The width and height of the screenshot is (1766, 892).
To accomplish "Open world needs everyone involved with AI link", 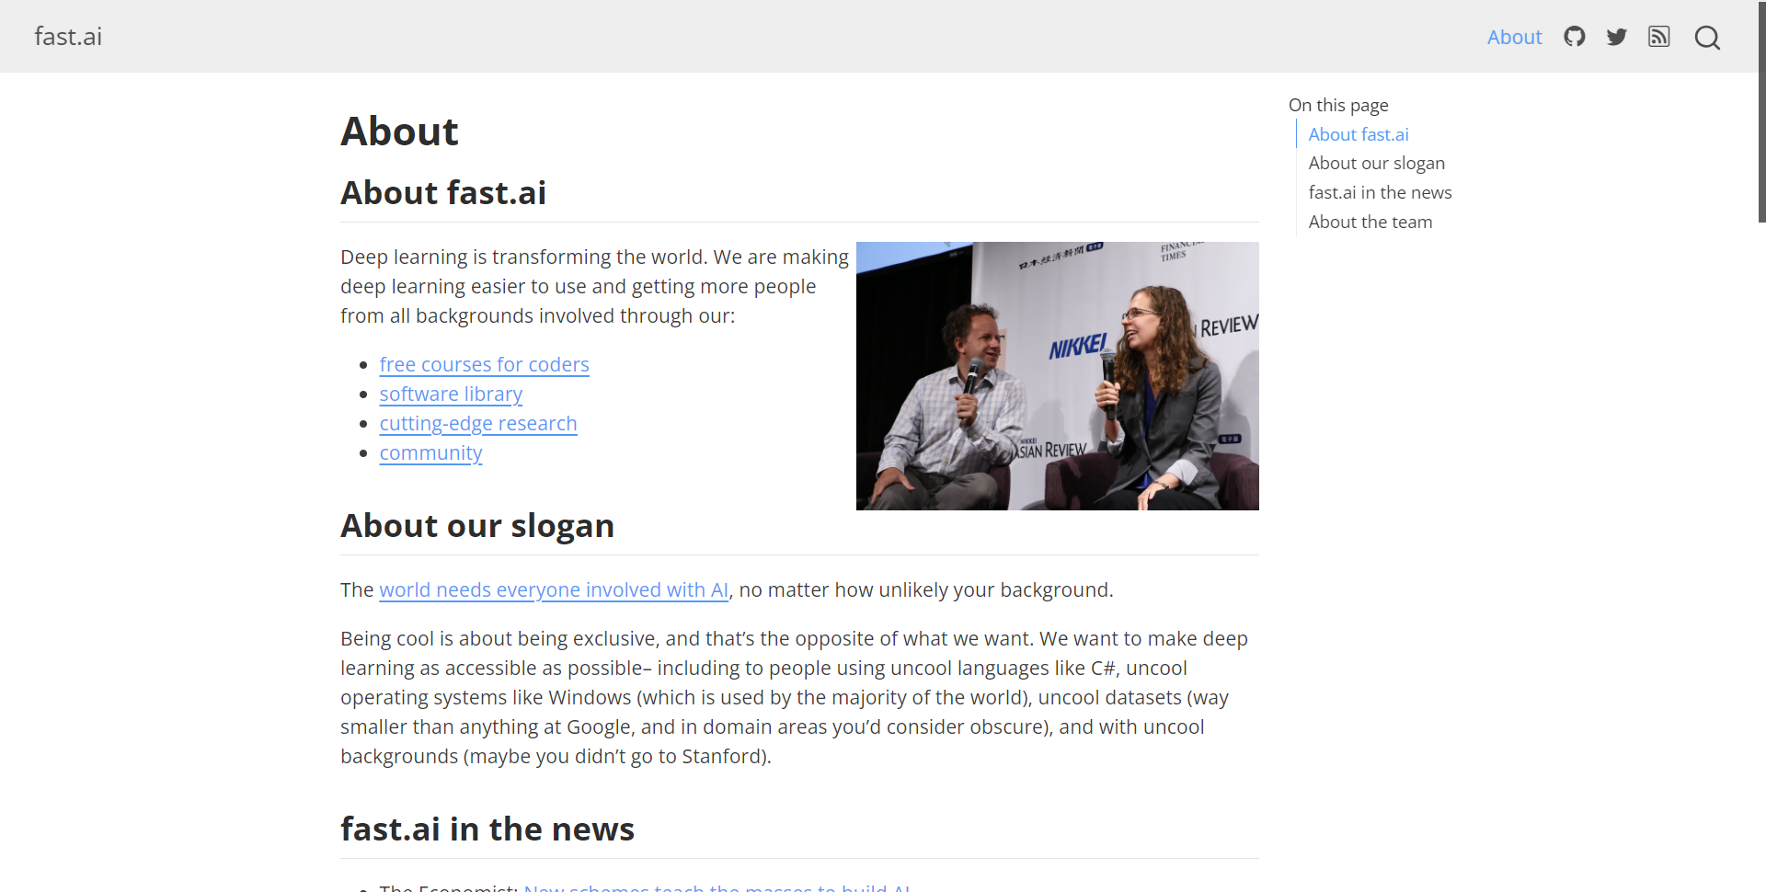I will point(554,590).
